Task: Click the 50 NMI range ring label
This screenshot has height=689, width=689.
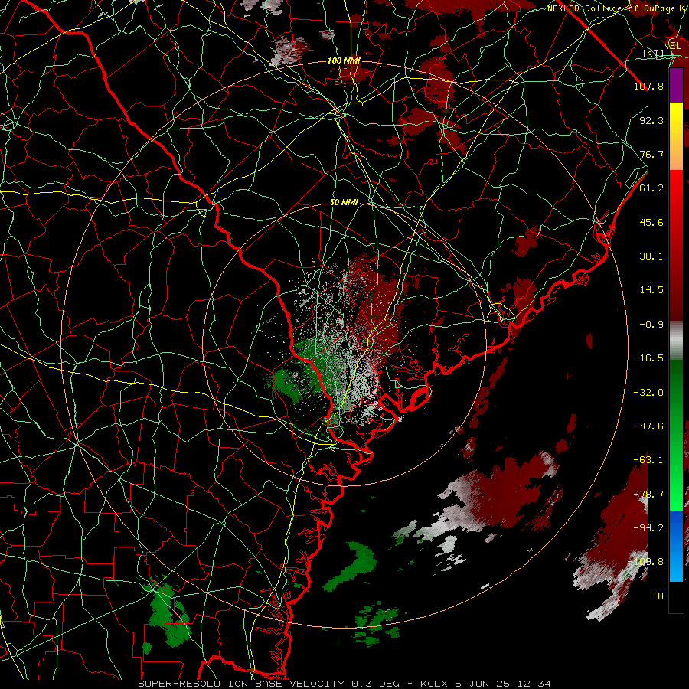Action: pos(344,202)
